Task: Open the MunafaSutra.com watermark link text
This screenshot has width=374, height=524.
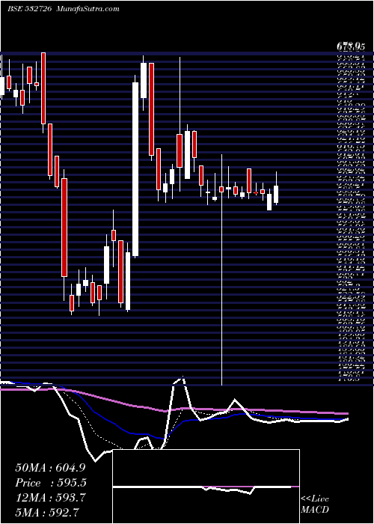Action: (88, 9)
